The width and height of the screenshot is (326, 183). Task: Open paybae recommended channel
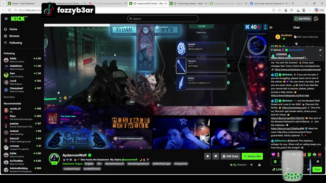click(22, 125)
